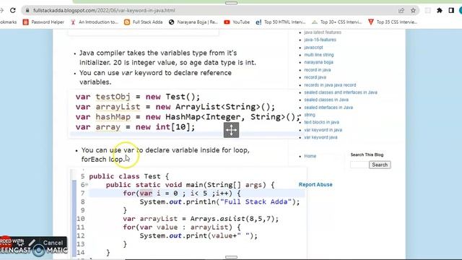Viewport: 462px width, 260px height.
Task: Open string label link
Action: (310, 115)
